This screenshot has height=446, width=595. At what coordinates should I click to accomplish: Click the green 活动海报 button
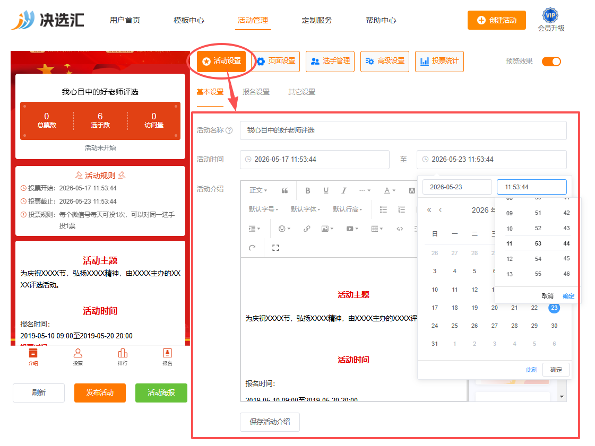point(161,393)
